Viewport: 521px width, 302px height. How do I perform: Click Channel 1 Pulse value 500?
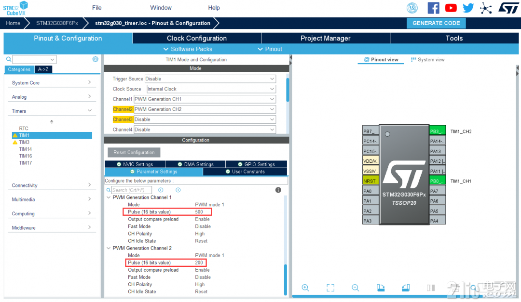[199, 212]
